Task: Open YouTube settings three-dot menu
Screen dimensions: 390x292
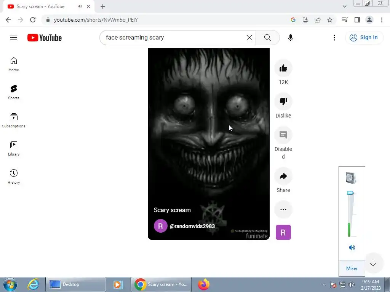Action: [334, 38]
